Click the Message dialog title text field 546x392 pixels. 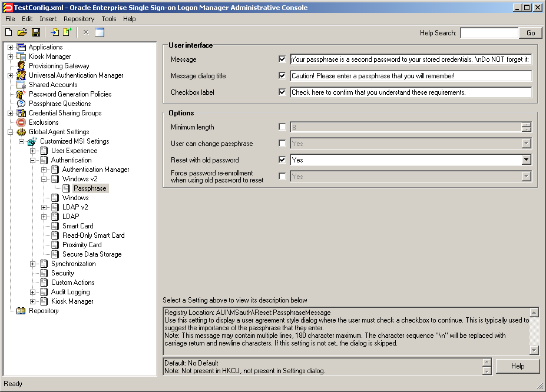pyautogui.click(x=411, y=76)
